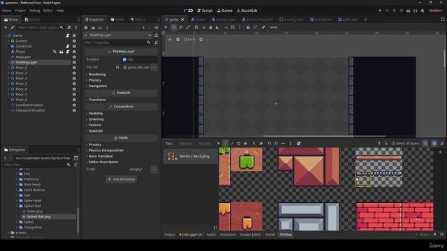Expand the Visibility section
Image resolution: width=447 pixels, height=251 pixels.
coord(96,113)
